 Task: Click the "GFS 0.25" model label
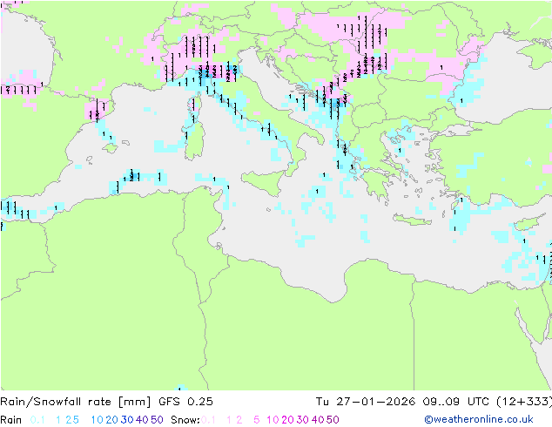pyautogui.click(x=185, y=402)
